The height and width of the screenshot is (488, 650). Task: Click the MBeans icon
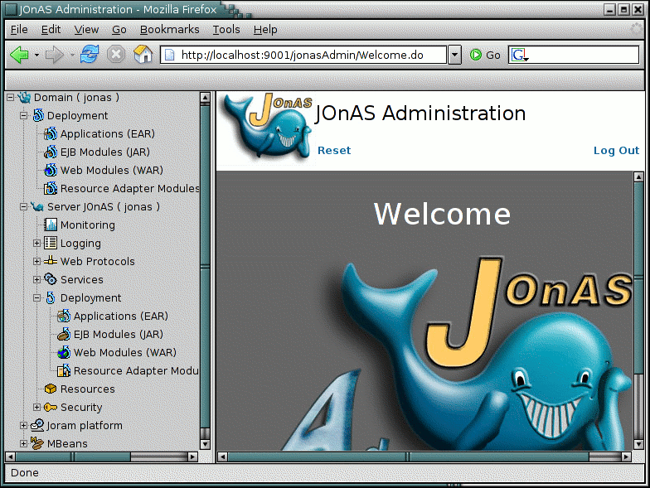click(x=37, y=443)
